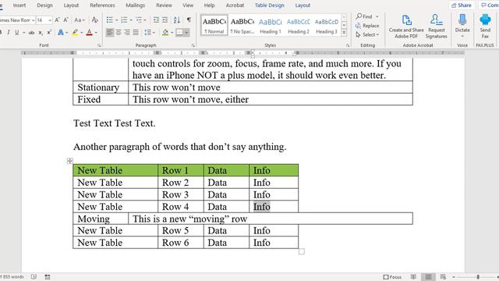Viewport: 499px width, 281px height.
Task: Create and Share Adobe PDF
Action: (406, 26)
